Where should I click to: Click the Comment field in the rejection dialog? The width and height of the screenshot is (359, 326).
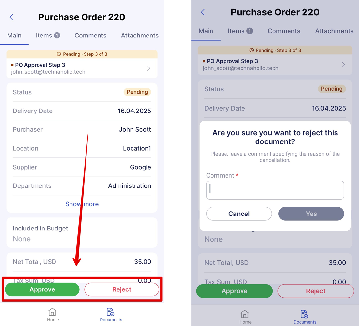275,190
